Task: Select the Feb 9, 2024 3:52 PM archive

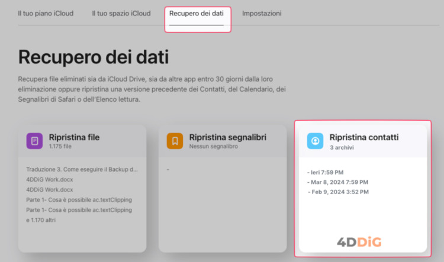Action: pos(339,192)
